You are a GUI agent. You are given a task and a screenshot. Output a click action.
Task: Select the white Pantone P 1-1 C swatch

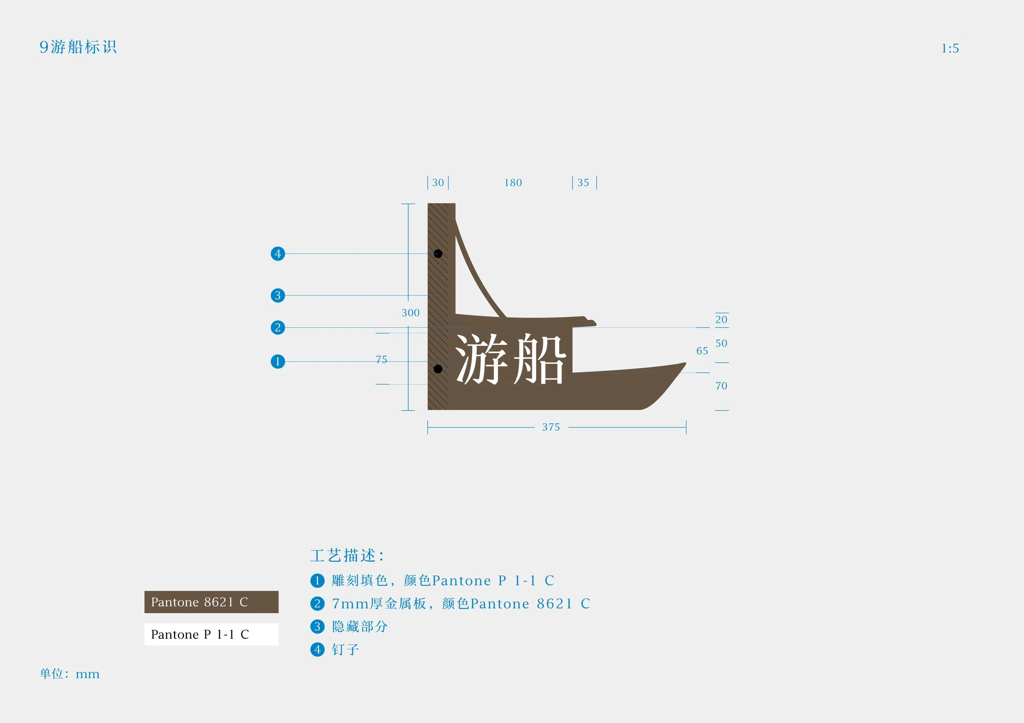pyautogui.click(x=211, y=634)
